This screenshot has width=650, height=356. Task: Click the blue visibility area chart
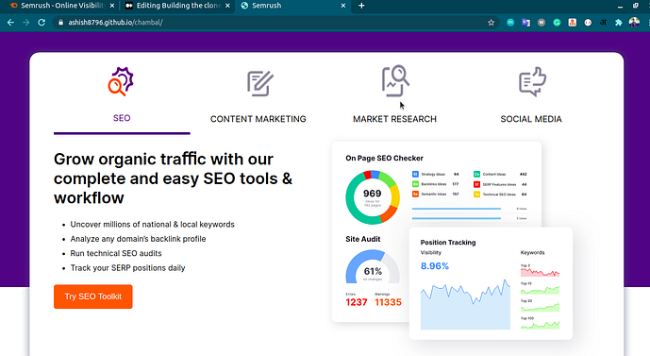click(465, 305)
